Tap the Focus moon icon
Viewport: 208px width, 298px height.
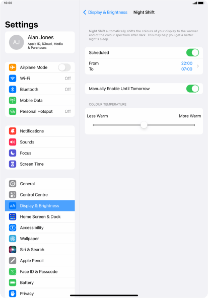coord(13,153)
